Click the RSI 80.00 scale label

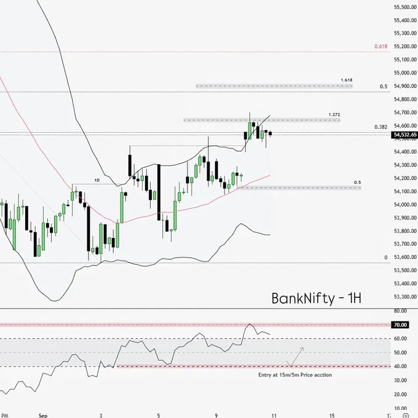click(400, 311)
